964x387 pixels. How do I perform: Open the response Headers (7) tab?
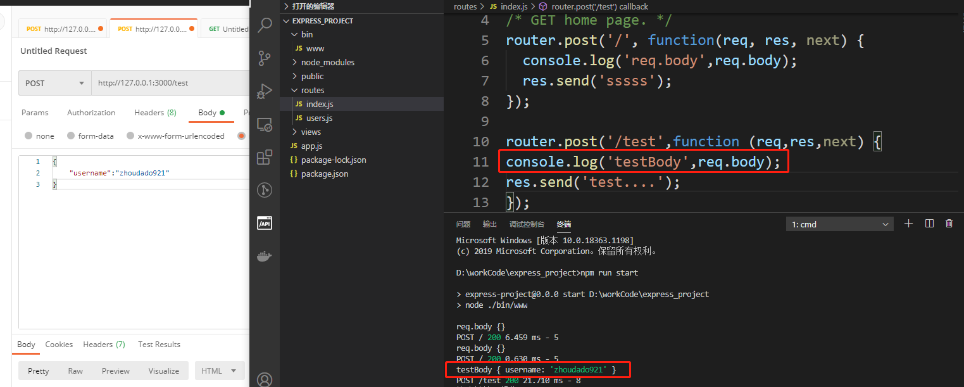(104, 345)
